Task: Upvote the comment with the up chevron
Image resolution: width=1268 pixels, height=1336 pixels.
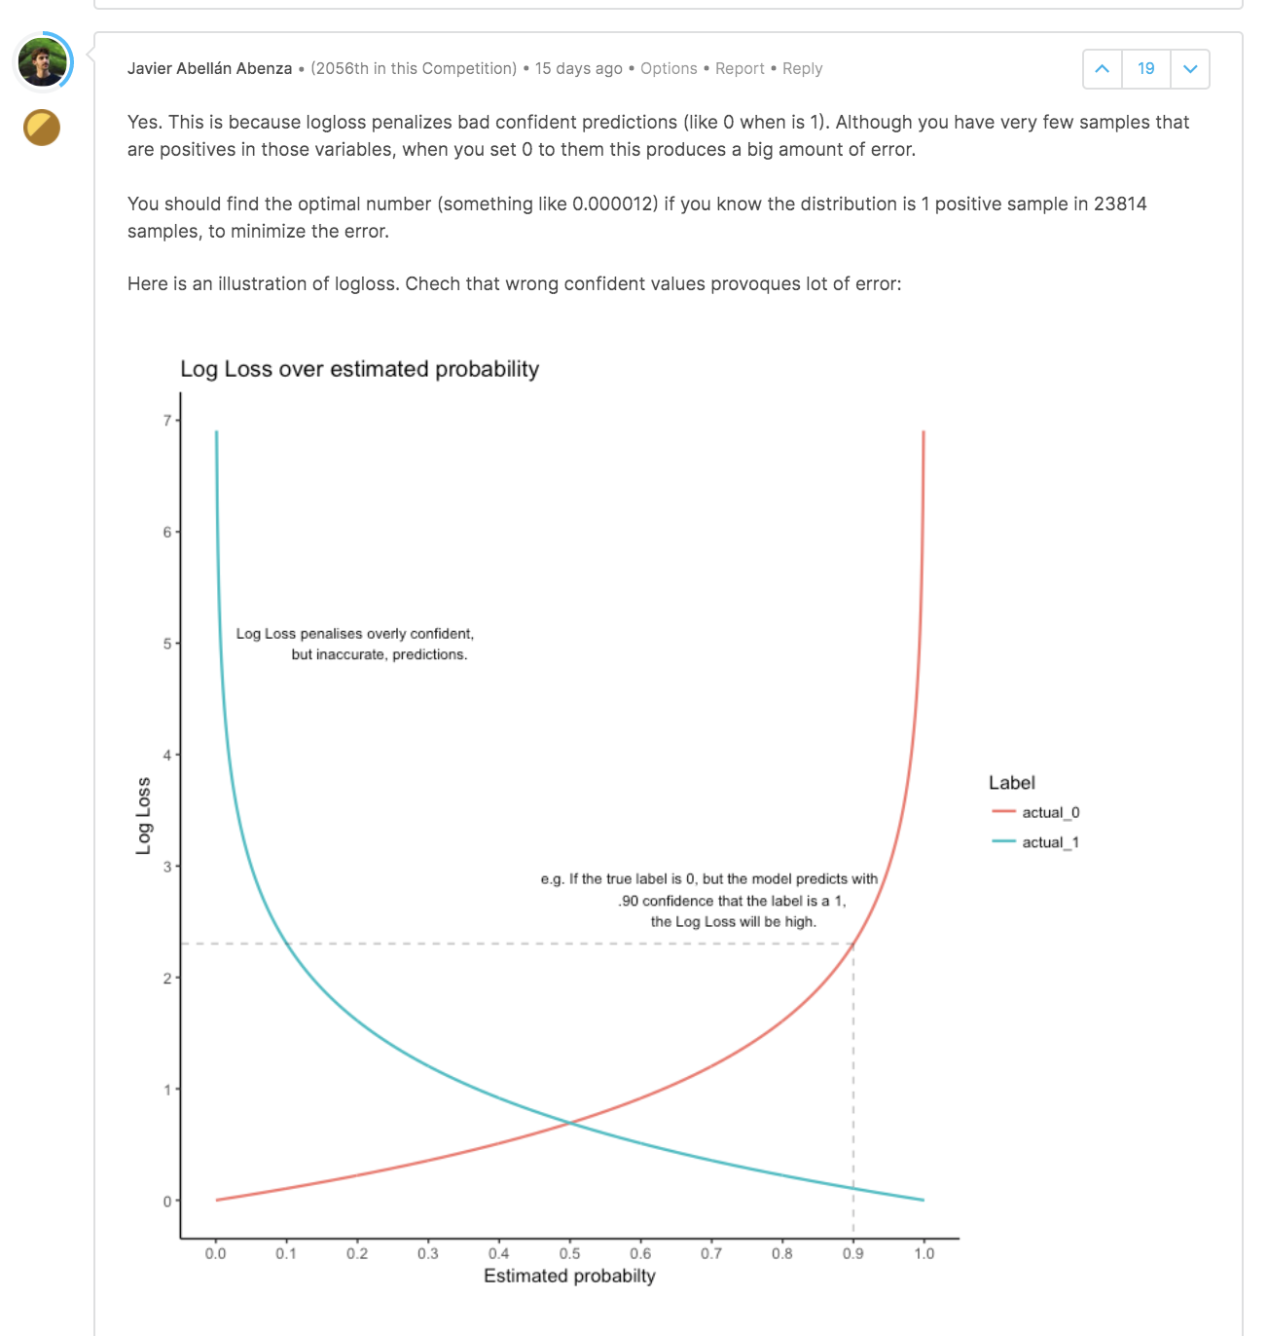Action: coord(1101,68)
